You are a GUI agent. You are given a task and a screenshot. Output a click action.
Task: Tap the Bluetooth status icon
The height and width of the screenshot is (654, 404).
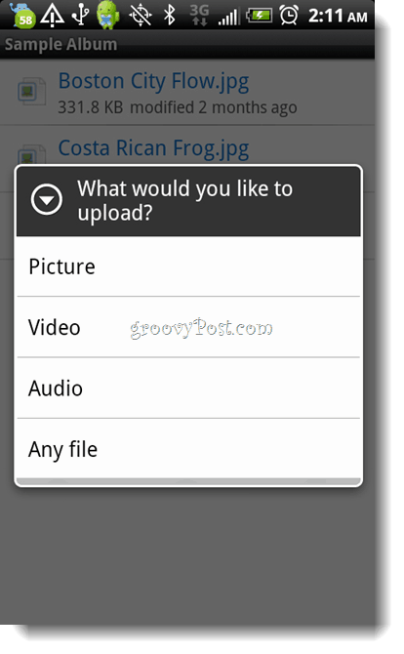(170, 16)
